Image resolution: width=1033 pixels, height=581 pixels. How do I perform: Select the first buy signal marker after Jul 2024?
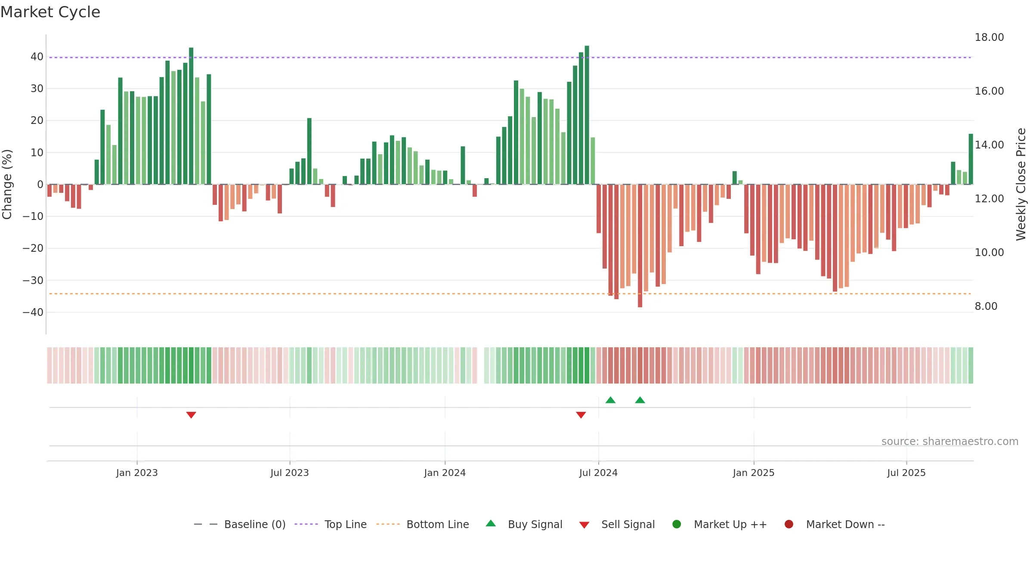[610, 400]
